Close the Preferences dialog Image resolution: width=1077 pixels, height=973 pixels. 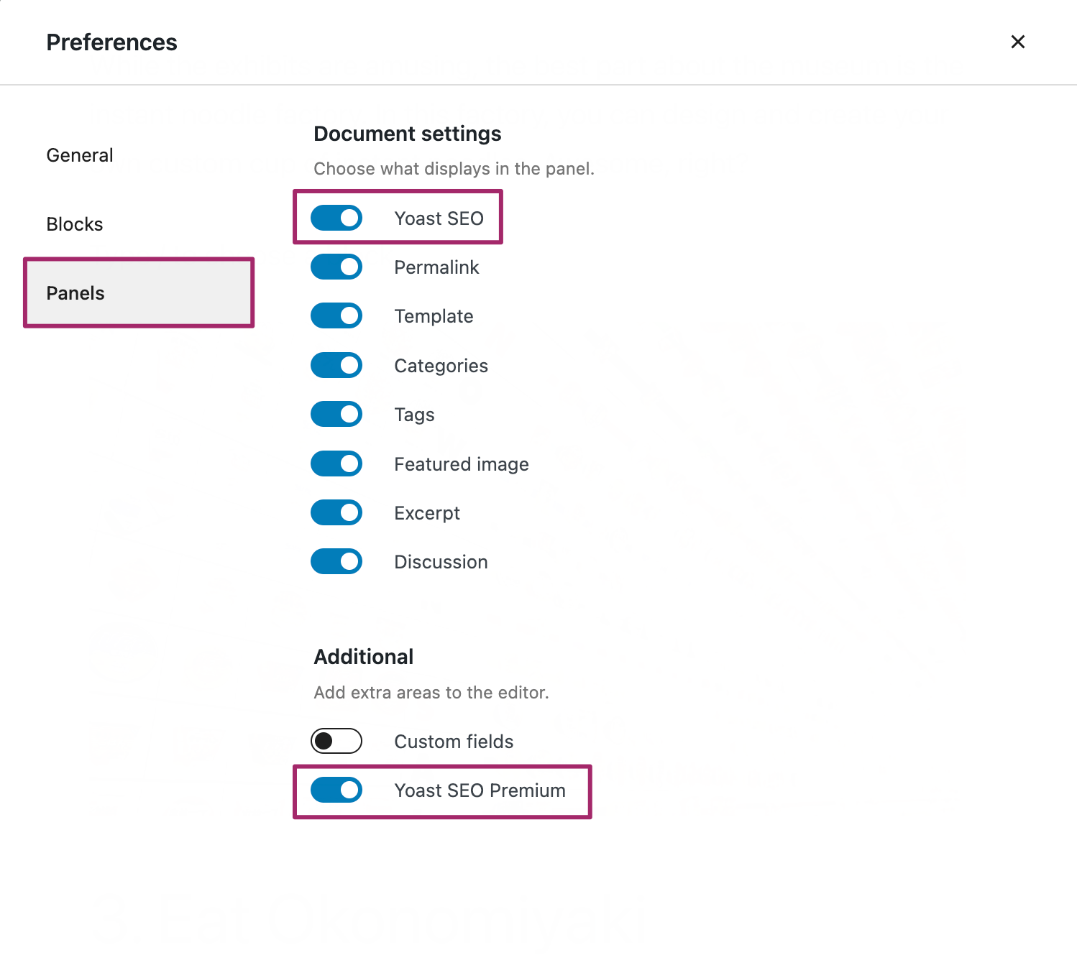point(1017,42)
